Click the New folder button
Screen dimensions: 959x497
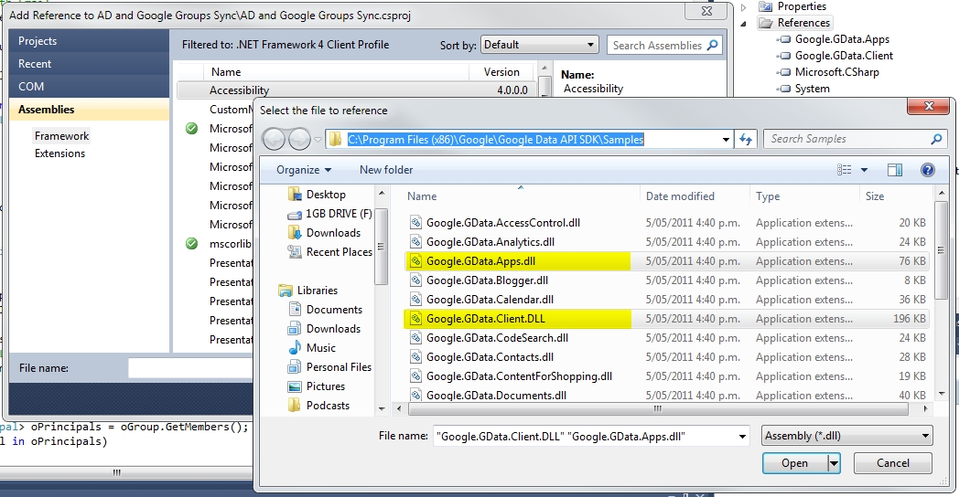click(386, 170)
